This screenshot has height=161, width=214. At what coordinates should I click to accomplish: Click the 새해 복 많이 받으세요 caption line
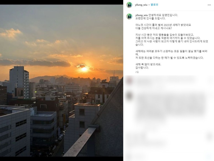point(148,64)
